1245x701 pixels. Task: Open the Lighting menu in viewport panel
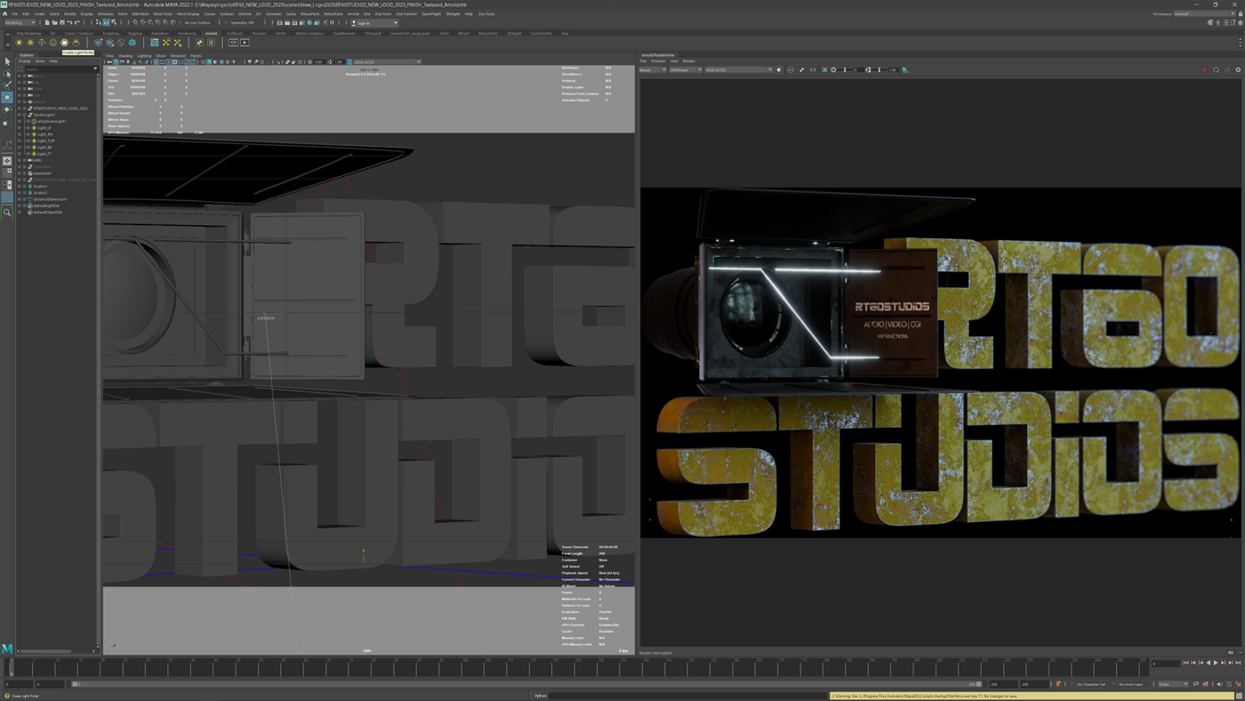click(144, 56)
